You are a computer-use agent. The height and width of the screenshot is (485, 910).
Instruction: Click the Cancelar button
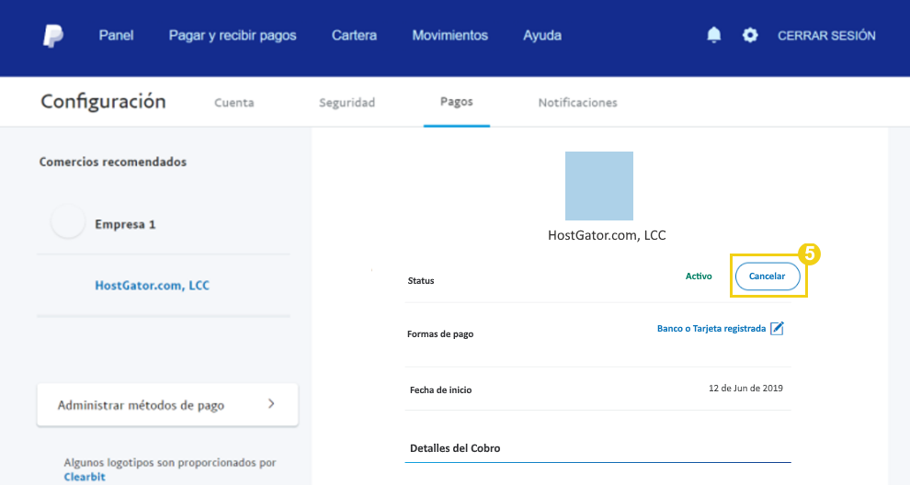(x=768, y=276)
